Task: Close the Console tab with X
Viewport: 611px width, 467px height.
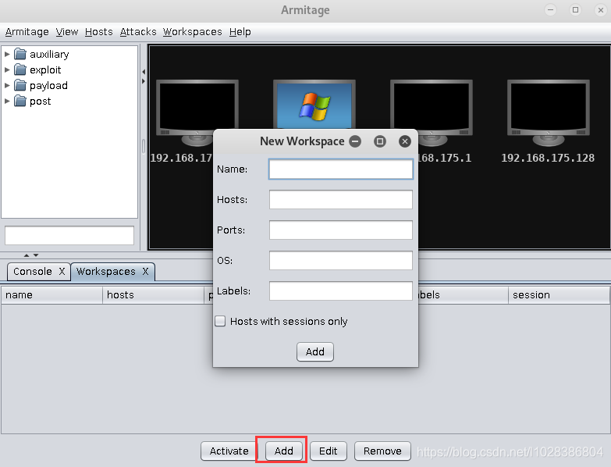Action: click(62, 271)
